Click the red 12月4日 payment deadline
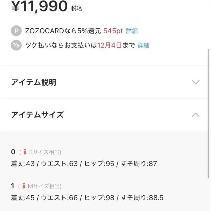Viewport: 211px width, 211px height. [x=109, y=45]
